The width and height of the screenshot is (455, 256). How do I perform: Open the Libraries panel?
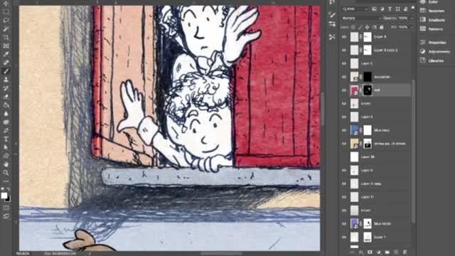pyautogui.click(x=432, y=60)
